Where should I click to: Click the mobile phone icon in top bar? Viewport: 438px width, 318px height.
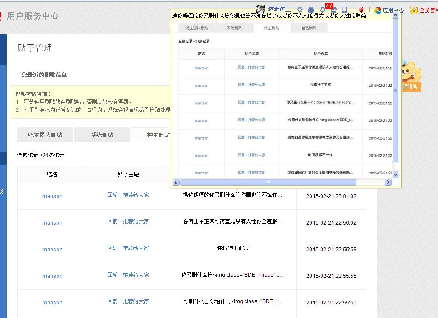pos(344,9)
